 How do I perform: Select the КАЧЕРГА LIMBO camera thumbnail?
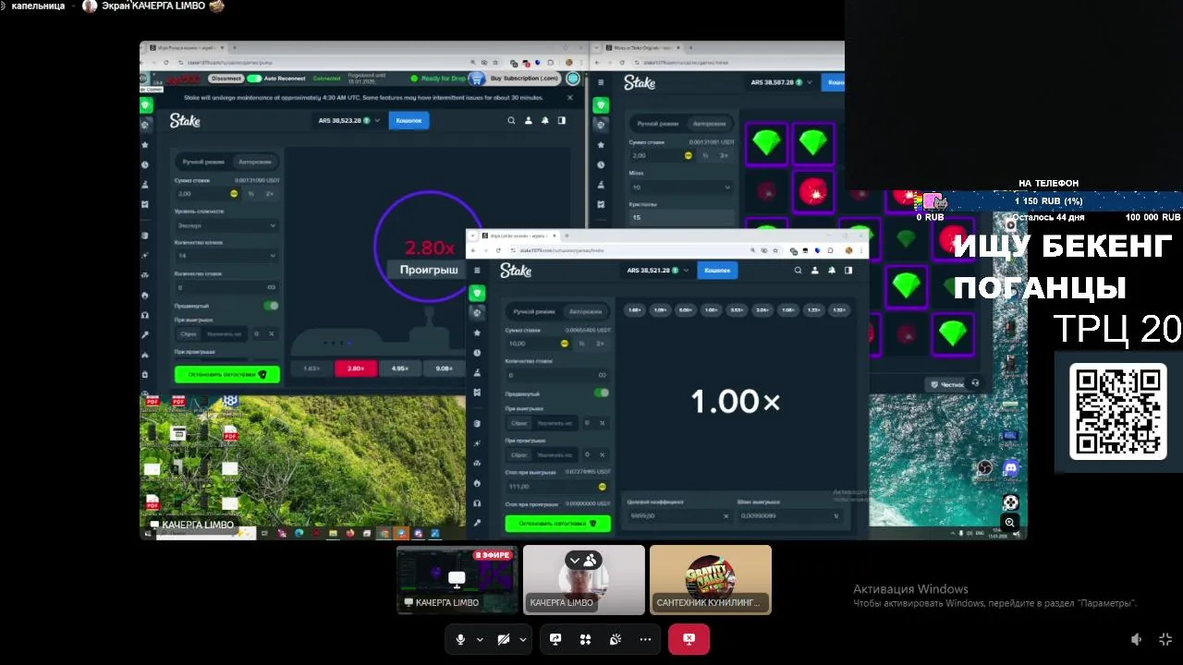pyautogui.click(x=584, y=580)
